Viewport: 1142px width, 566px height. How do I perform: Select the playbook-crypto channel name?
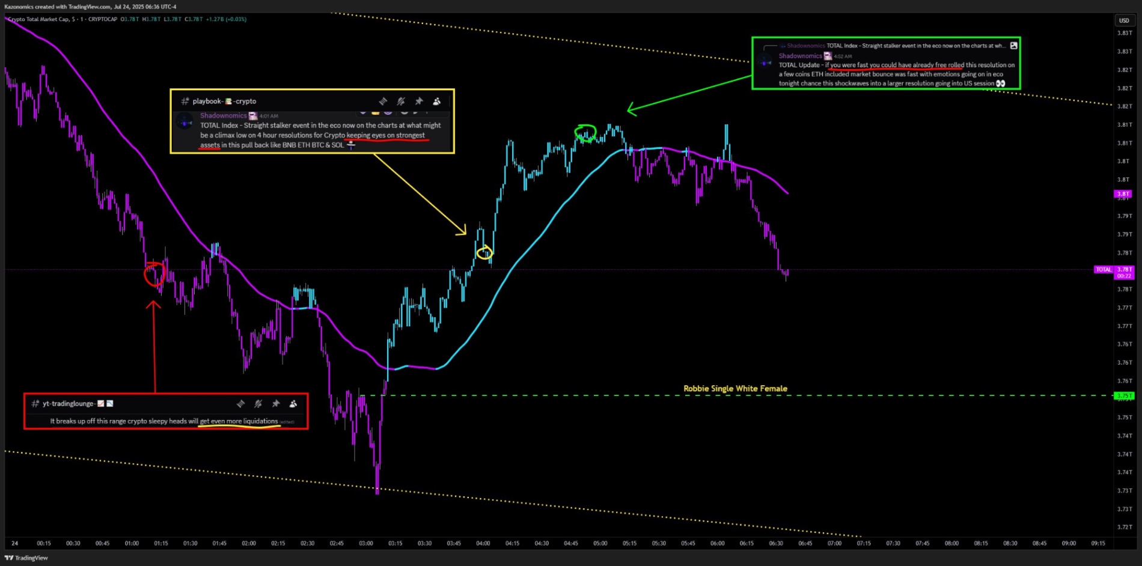coord(224,102)
